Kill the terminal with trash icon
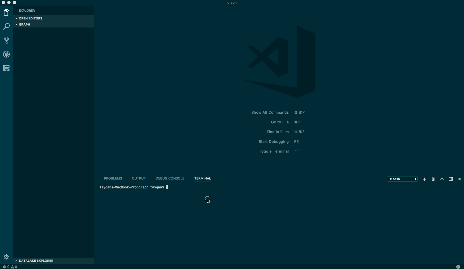This screenshot has height=269, width=464. click(433, 179)
